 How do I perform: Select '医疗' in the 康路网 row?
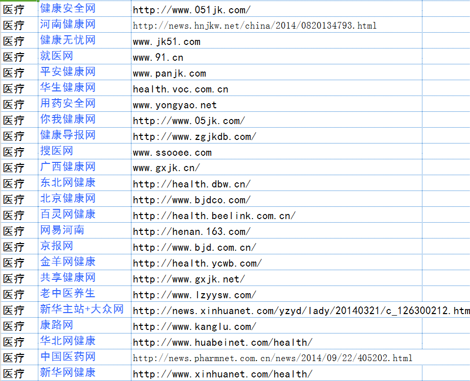19,326
